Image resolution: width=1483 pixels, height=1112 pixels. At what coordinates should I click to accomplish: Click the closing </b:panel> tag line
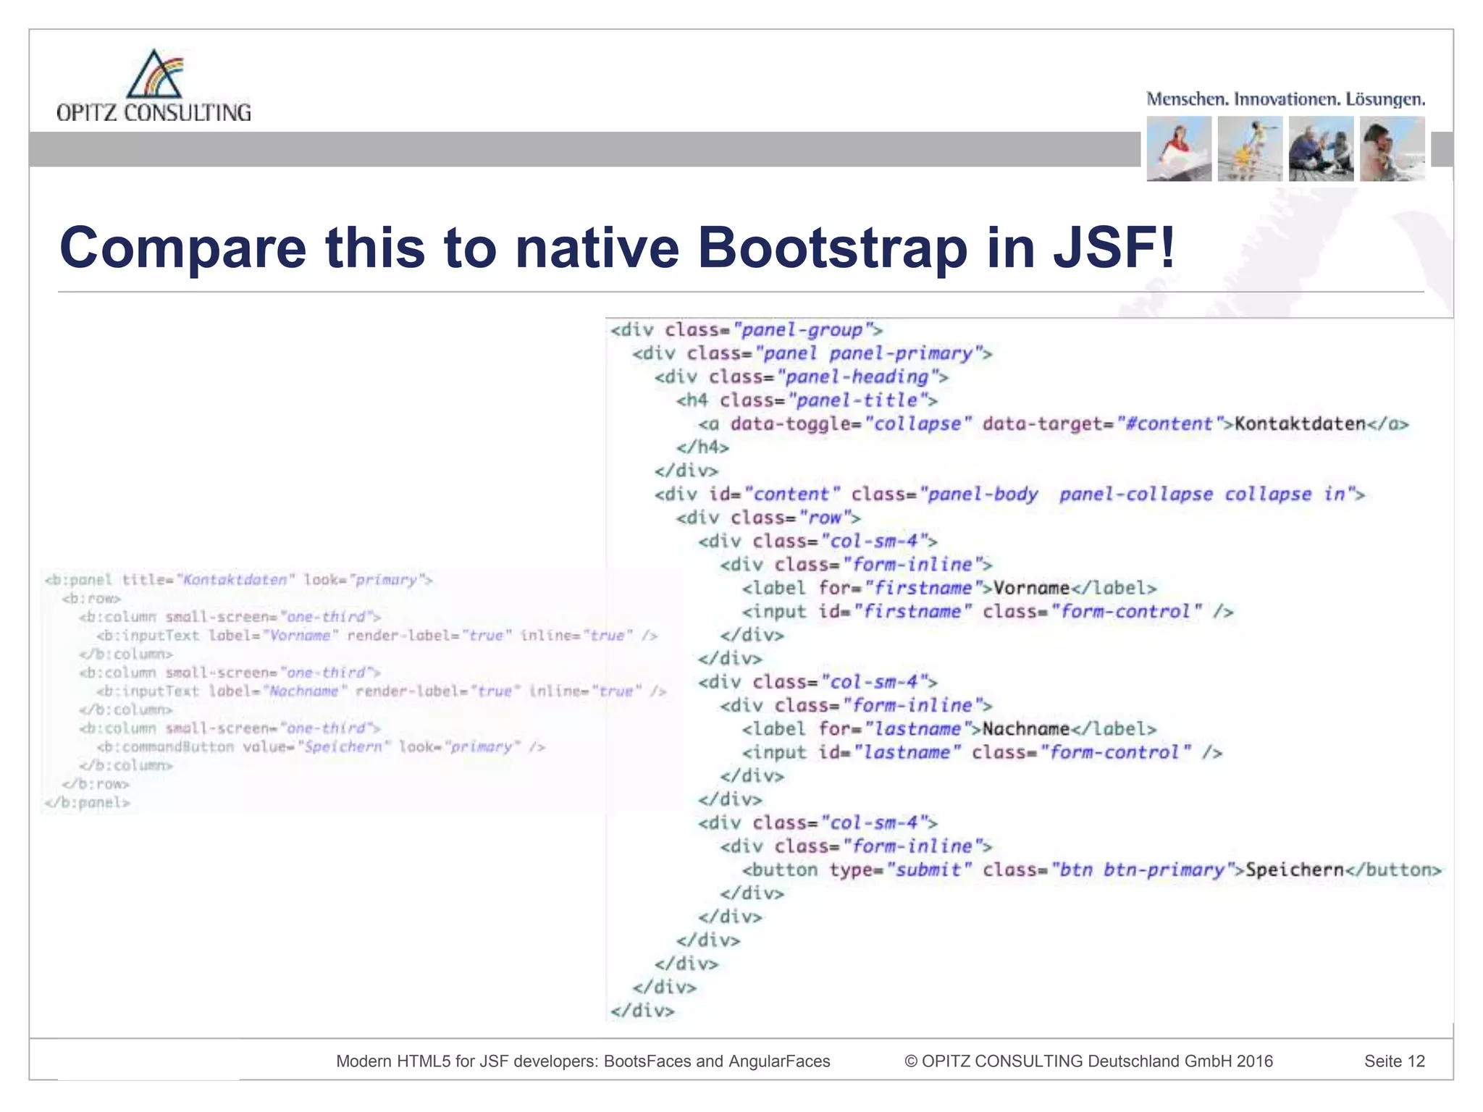88,803
